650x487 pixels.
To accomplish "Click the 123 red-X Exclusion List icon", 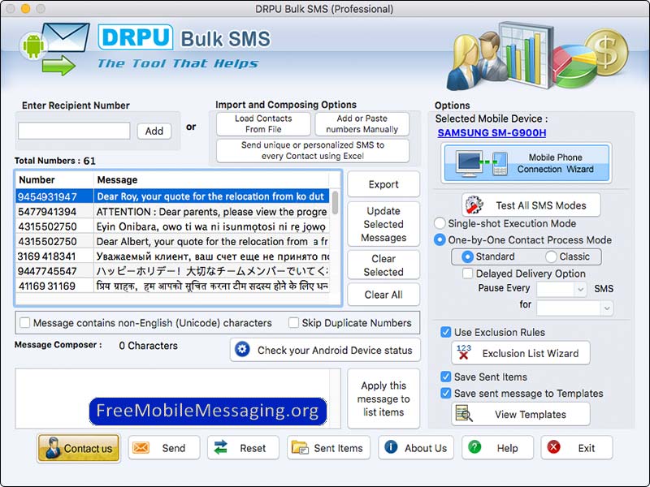I will click(463, 352).
